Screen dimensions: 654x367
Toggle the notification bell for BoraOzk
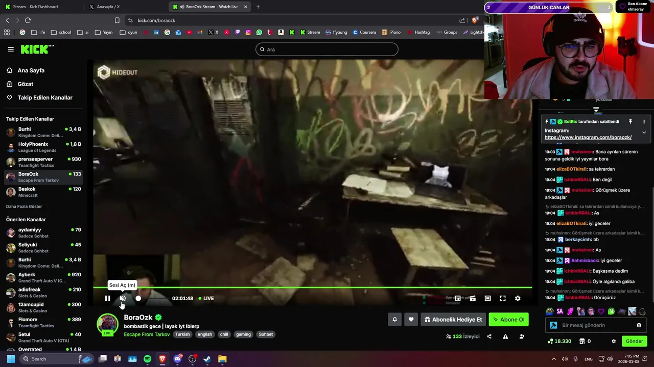(394, 320)
